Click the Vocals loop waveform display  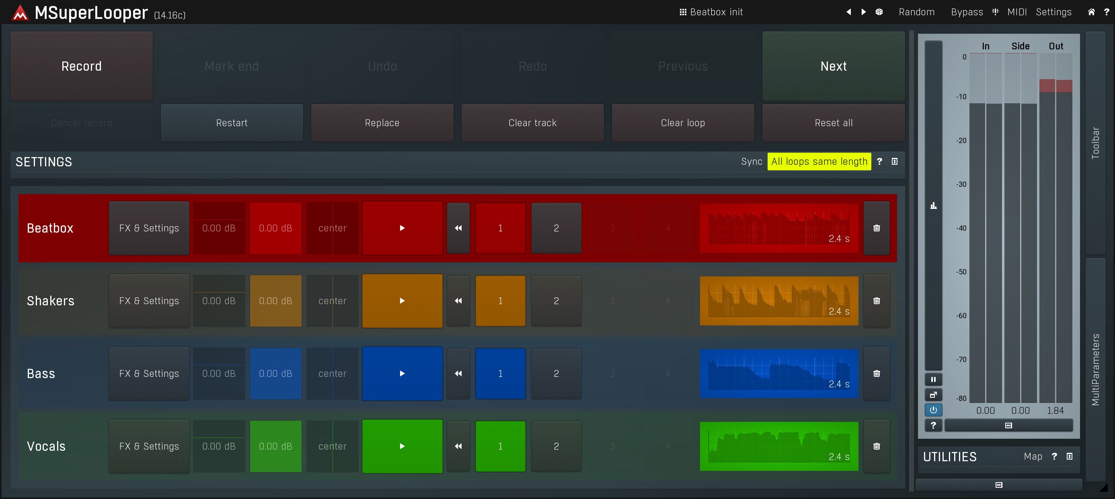point(779,446)
